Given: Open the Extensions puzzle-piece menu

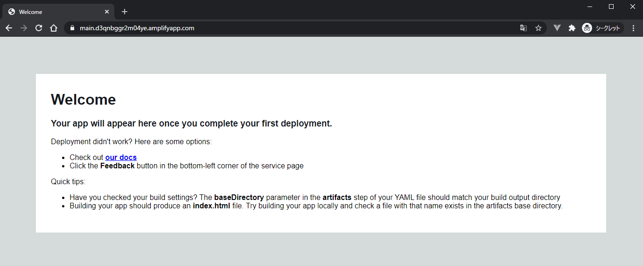Looking at the screenshot, I should click(x=572, y=28).
